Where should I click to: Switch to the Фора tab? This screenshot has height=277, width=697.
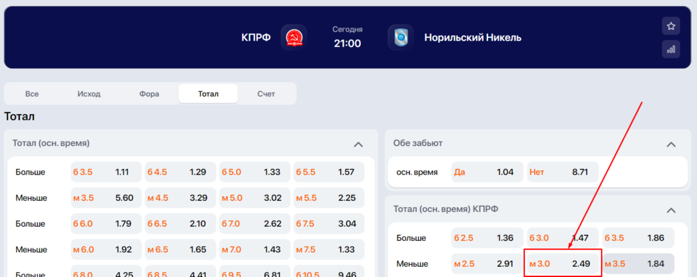[149, 94]
